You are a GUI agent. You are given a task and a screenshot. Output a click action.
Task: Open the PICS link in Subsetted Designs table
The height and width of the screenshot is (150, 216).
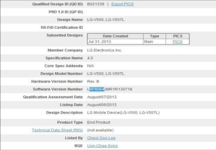click(177, 41)
